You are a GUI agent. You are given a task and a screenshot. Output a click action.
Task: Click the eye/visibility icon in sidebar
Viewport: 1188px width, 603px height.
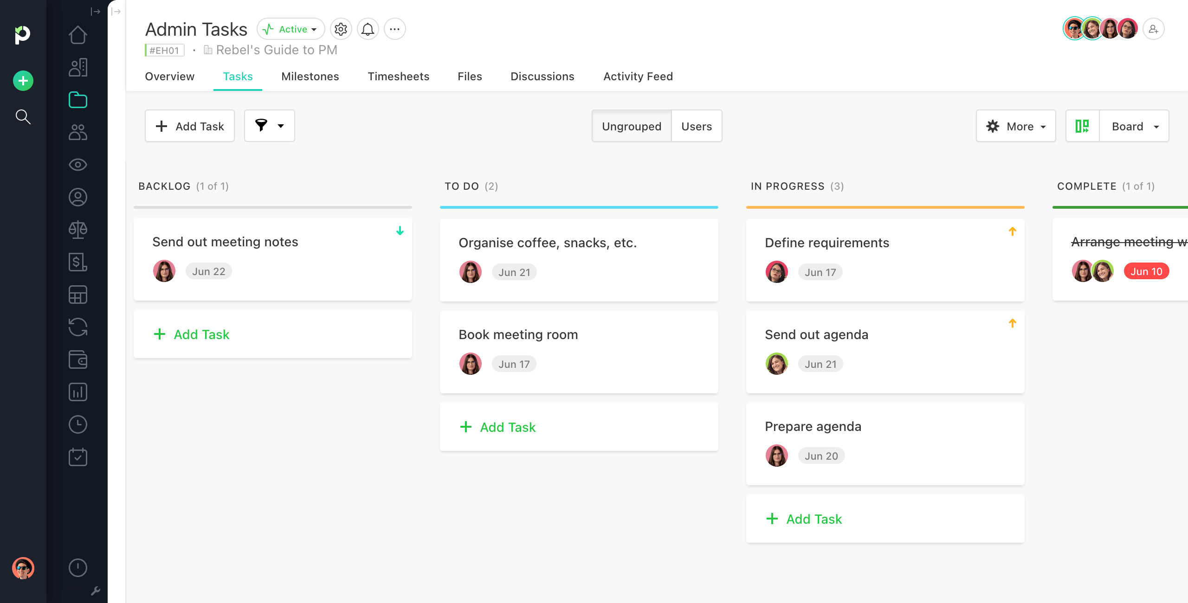[77, 165]
